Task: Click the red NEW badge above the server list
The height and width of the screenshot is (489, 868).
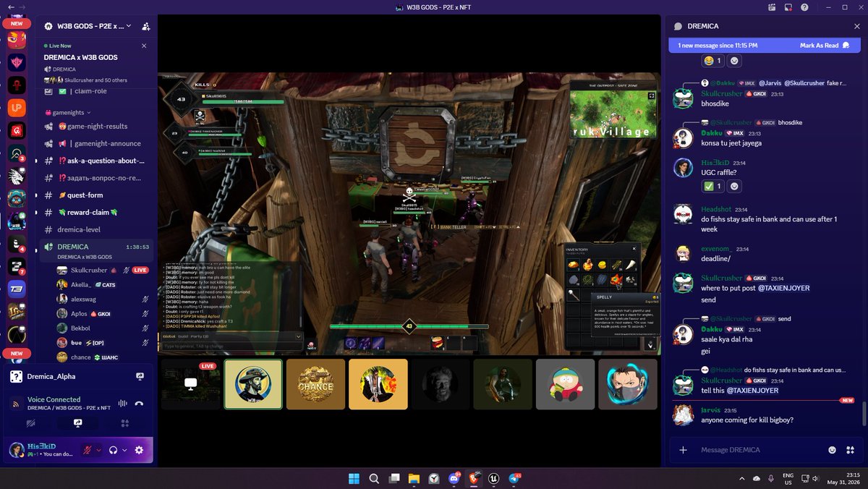Action: point(16,23)
